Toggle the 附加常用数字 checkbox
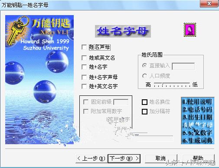This screenshot has width=219, height=168. (x=86, y=111)
